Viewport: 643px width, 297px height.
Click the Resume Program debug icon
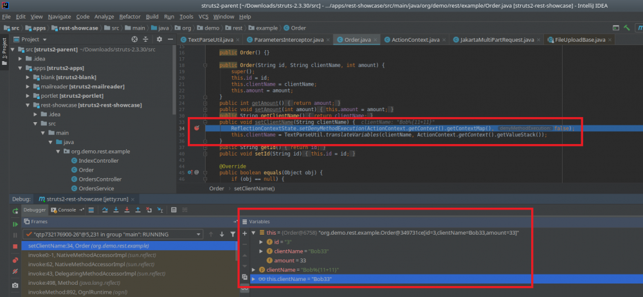pos(15,224)
